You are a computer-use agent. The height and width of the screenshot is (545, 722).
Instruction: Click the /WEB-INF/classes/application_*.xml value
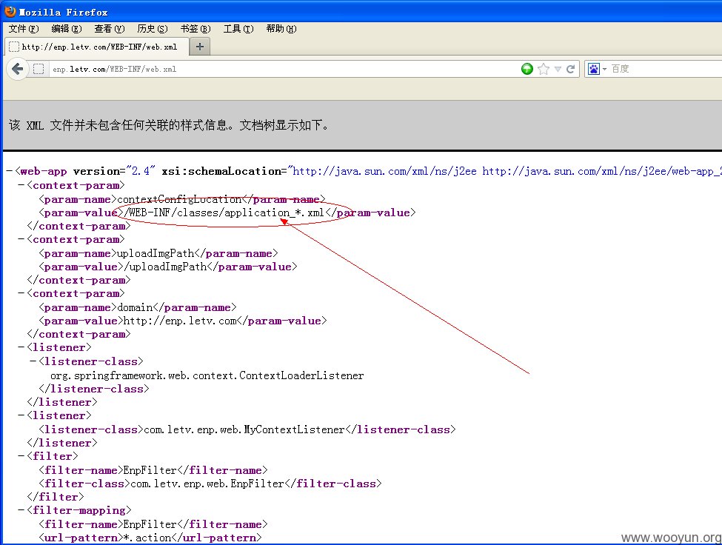coord(224,213)
